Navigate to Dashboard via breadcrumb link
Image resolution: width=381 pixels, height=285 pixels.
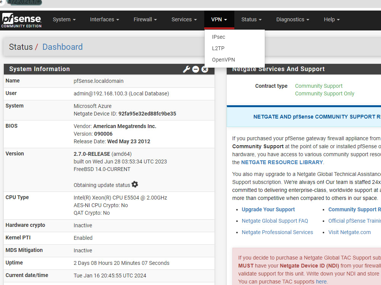click(62, 47)
